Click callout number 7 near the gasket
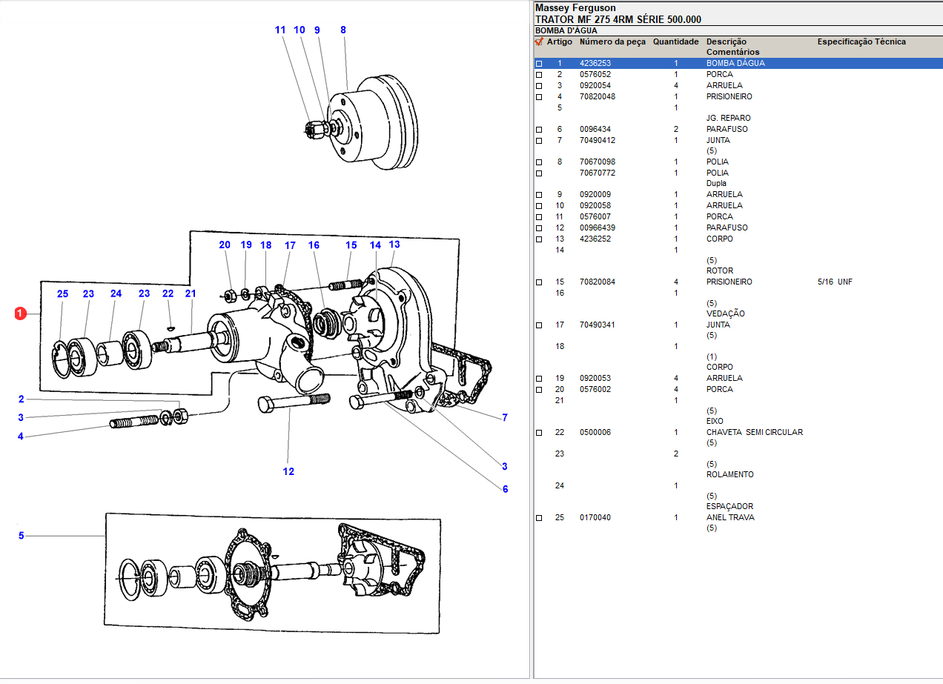Screen dimensions: 943x684 (x=505, y=418)
